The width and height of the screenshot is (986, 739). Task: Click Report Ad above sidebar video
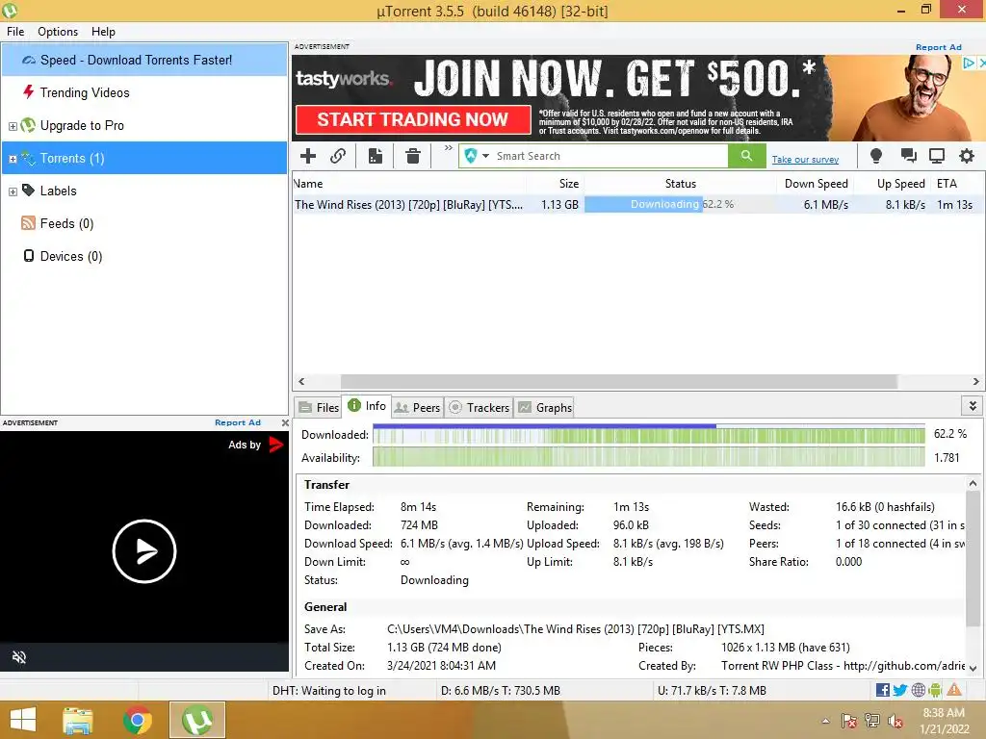tap(238, 423)
